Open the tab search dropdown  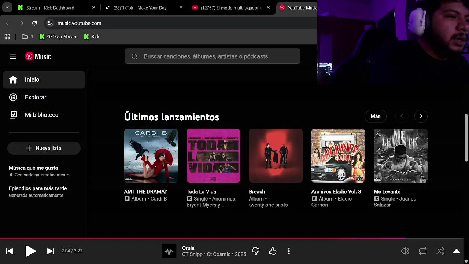click(x=7, y=7)
